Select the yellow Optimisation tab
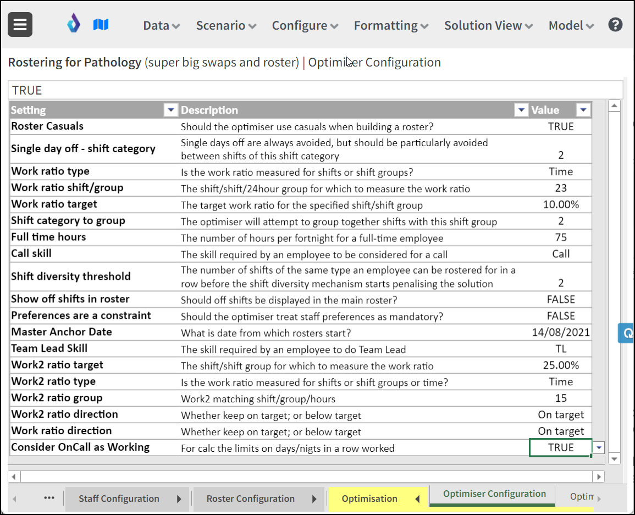635x515 pixels. click(x=369, y=499)
